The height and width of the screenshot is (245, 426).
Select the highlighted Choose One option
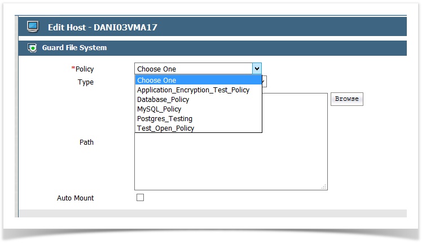[198, 81]
